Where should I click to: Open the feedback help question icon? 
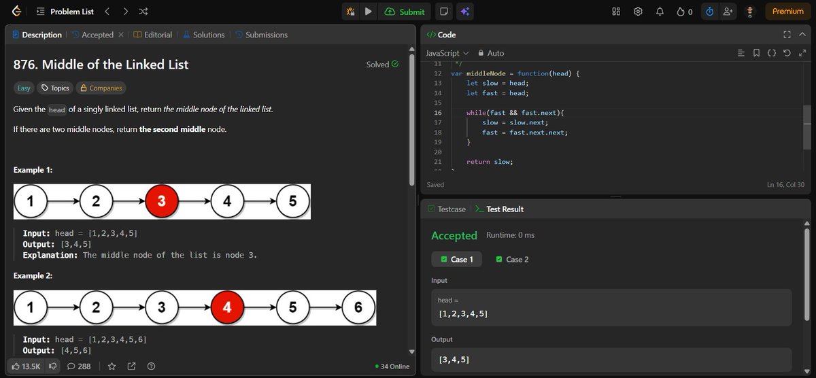[x=151, y=366]
